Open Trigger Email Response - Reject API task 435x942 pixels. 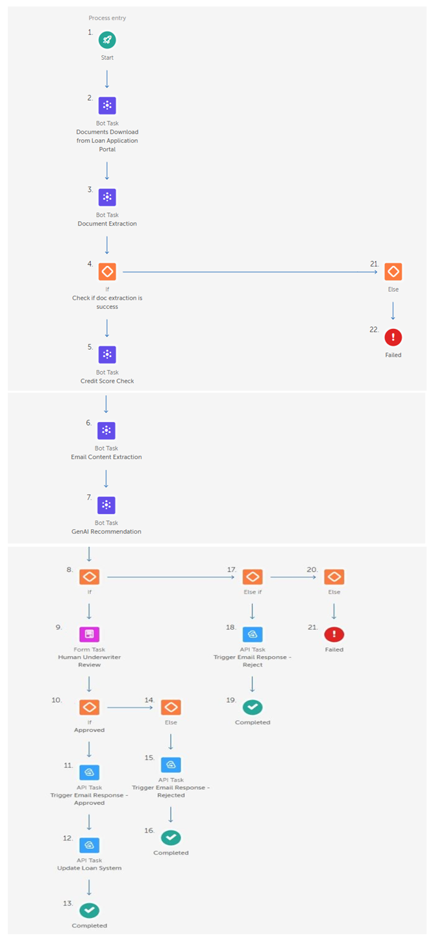(253, 634)
